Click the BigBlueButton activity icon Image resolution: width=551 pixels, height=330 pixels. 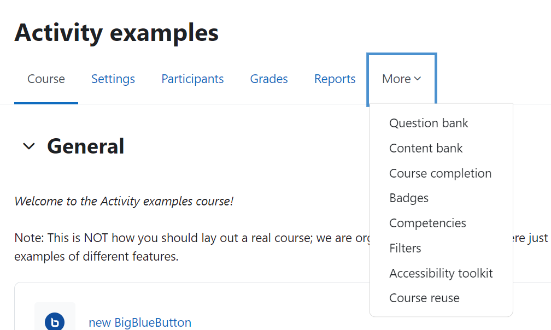[x=55, y=322]
